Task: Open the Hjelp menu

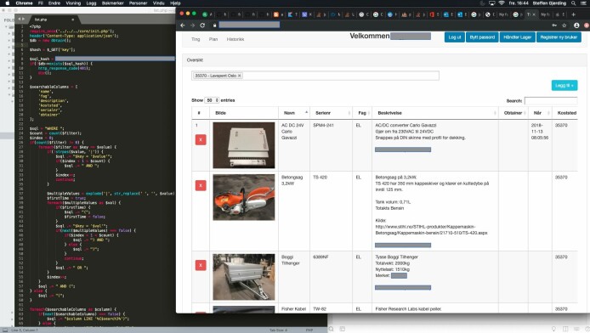Action: pyautogui.click(x=175, y=3)
